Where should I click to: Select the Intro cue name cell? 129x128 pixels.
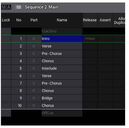point(62,39)
